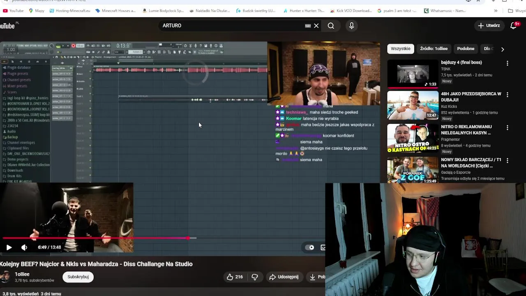This screenshot has width=526, height=296.
Task: Click Plugin database in FL Studio browser video
Action: point(19,67)
